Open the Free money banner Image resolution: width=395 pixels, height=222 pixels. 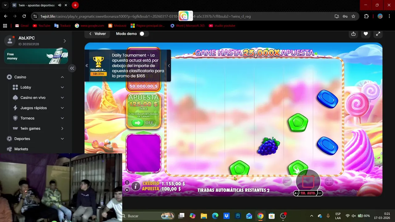pos(36,56)
